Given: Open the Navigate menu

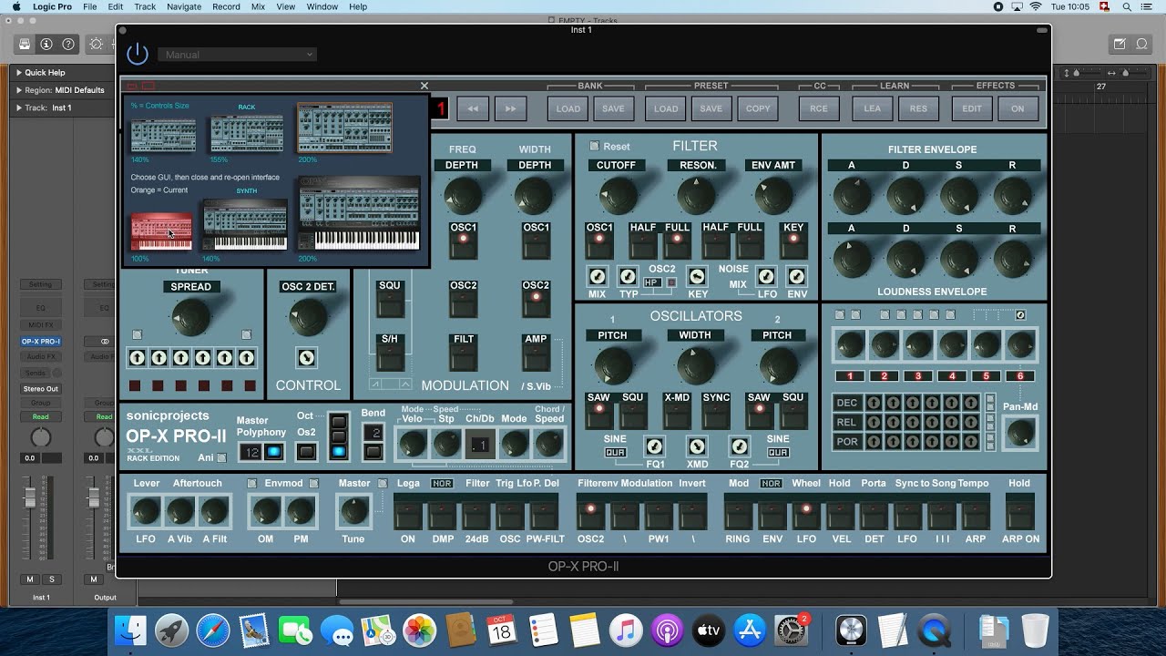Looking at the screenshot, I should click(184, 6).
